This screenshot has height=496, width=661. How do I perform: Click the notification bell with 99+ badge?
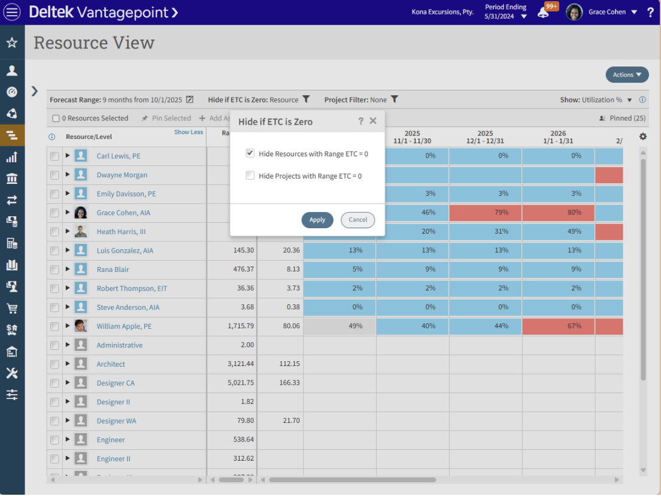544,11
